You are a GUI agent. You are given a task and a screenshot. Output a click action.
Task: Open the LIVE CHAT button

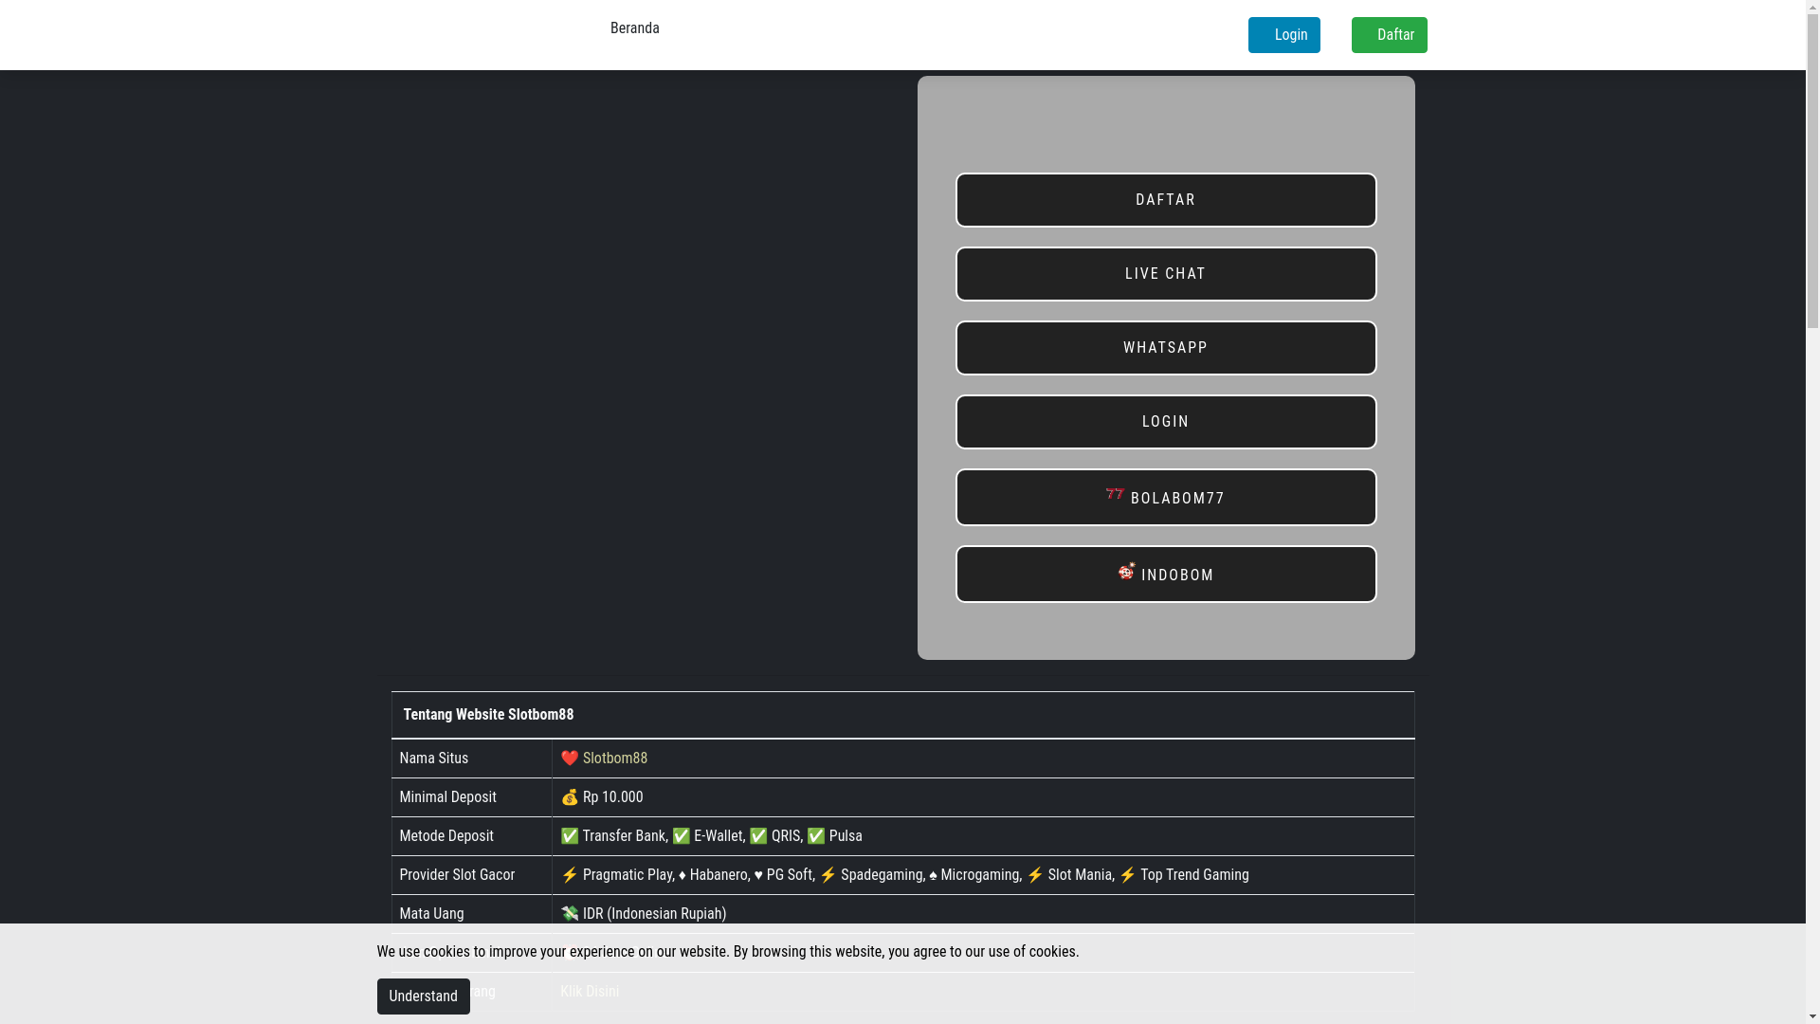(x=1165, y=274)
